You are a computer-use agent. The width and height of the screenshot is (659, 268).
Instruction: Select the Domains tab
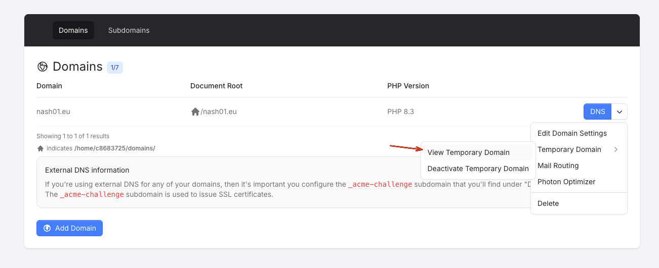point(73,30)
